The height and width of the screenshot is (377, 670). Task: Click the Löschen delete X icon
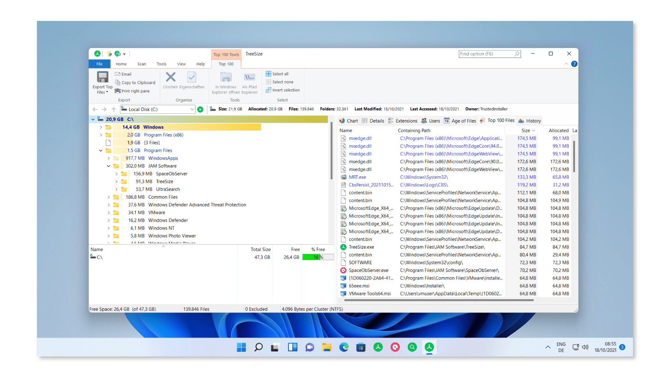pyautogui.click(x=171, y=77)
